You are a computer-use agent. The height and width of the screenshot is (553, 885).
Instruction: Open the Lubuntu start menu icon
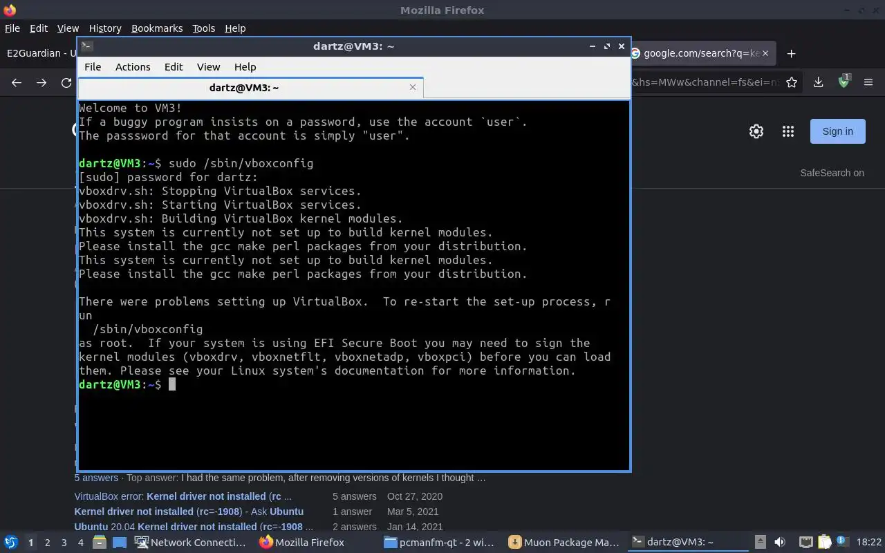tap(11, 543)
